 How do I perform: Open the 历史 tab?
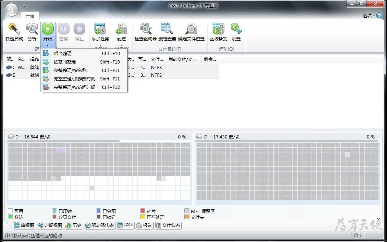[x=74, y=225]
